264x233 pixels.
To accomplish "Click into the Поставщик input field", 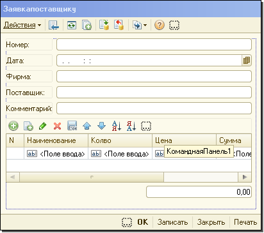I will [154, 93].
